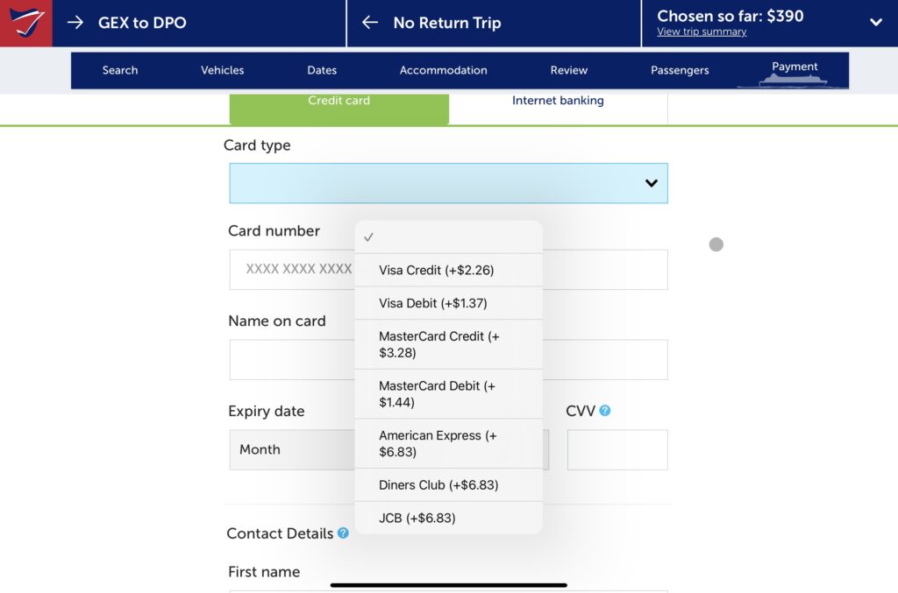This screenshot has width=898, height=593.
Task: Go to the Review step
Action: tap(568, 70)
